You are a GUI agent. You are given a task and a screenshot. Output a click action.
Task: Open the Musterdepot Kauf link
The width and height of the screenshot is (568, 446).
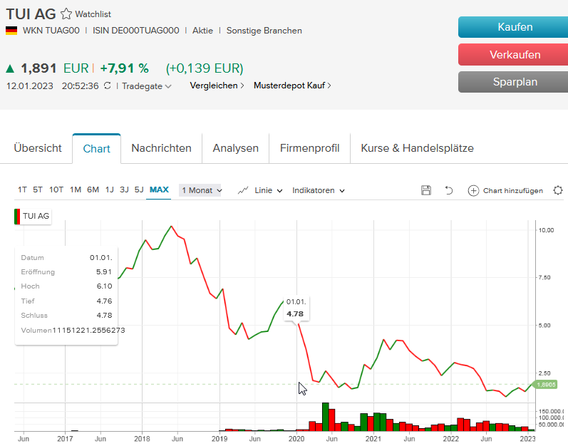292,85
